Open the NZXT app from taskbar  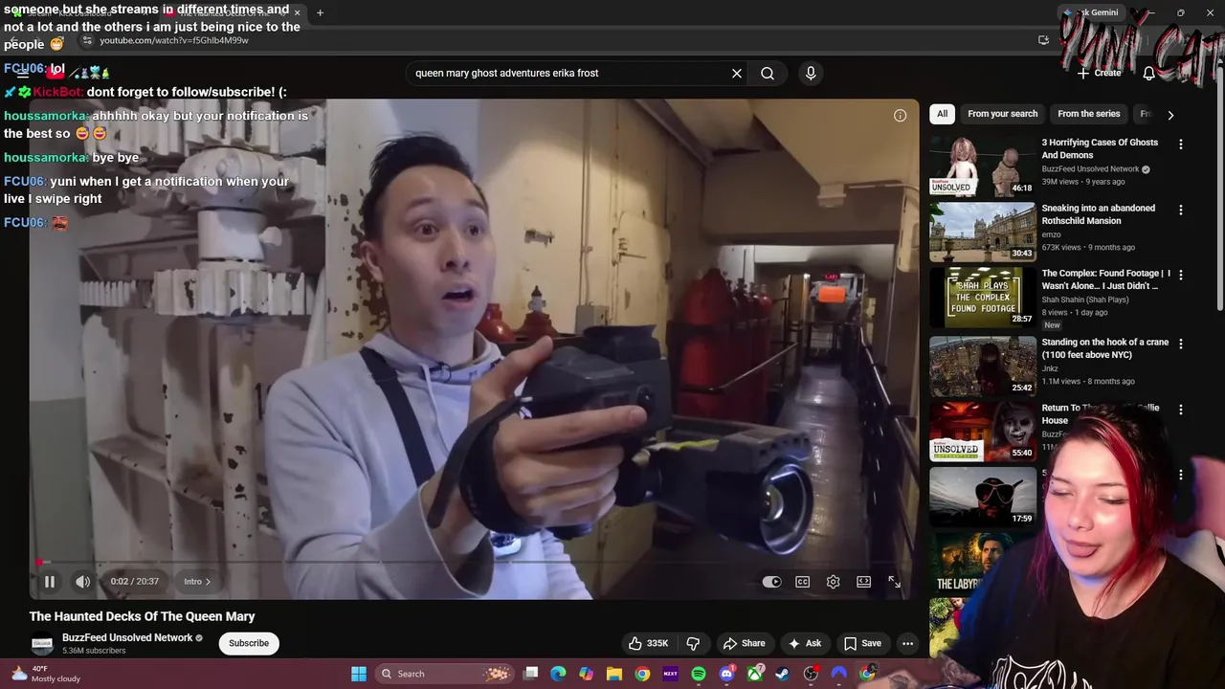pyautogui.click(x=670, y=674)
